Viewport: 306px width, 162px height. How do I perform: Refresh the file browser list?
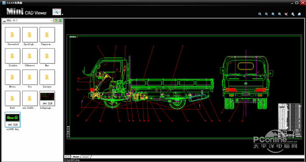coord(60,20)
